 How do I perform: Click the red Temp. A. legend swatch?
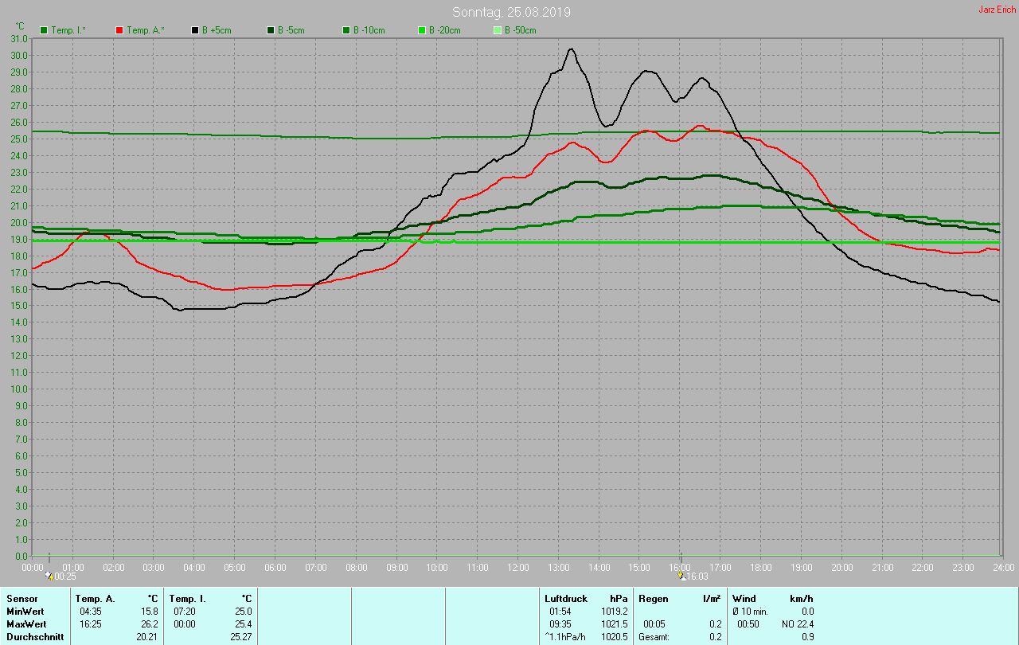tap(119, 30)
